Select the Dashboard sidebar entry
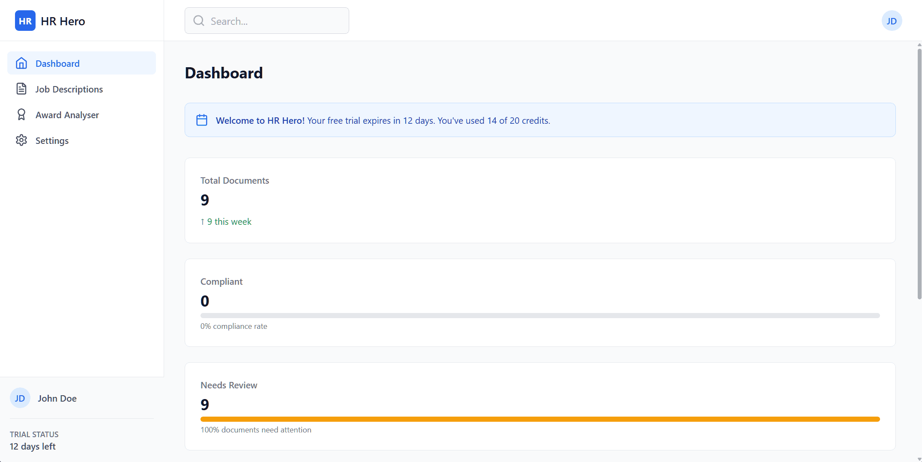The image size is (922, 462). coord(58,63)
